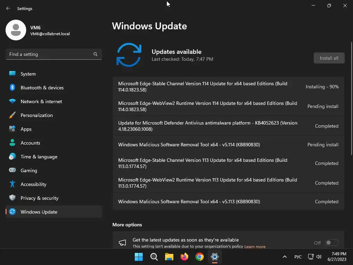Click the Edge-Stable Version 113 update row
Image resolution: width=353 pixels, height=265 pixels.
tap(229, 163)
